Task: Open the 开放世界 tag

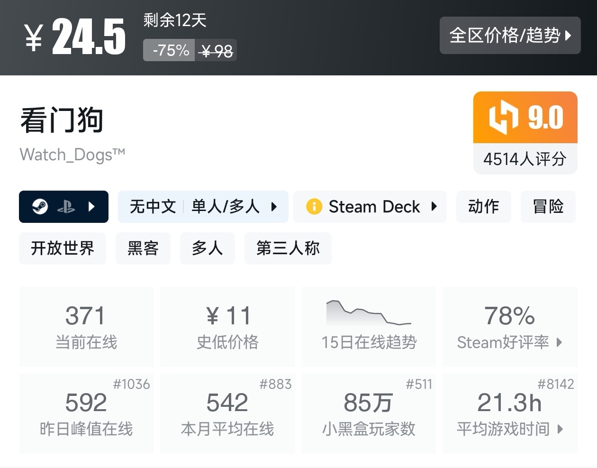Action: [x=63, y=248]
